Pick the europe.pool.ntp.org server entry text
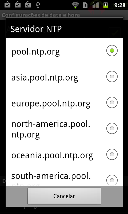Viewport: 128px width, 214px height. [x=51, y=104]
